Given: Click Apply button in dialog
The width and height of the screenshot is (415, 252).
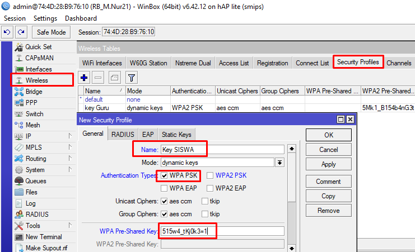Looking at the screenshot, I should tap(329, 164).
